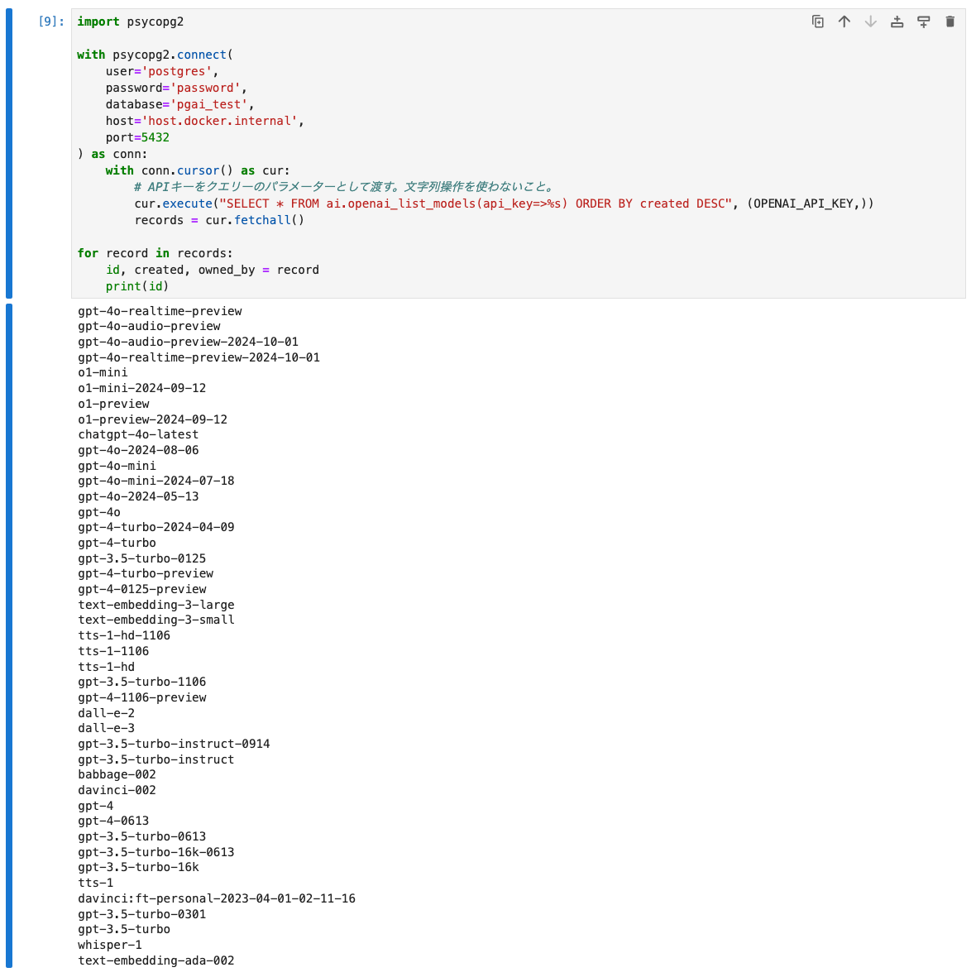Image resolution: width=976 pixels, height=977 pixels.
Task: Click output line gpt-4-turbo-preview
Action: click(146, 574)
